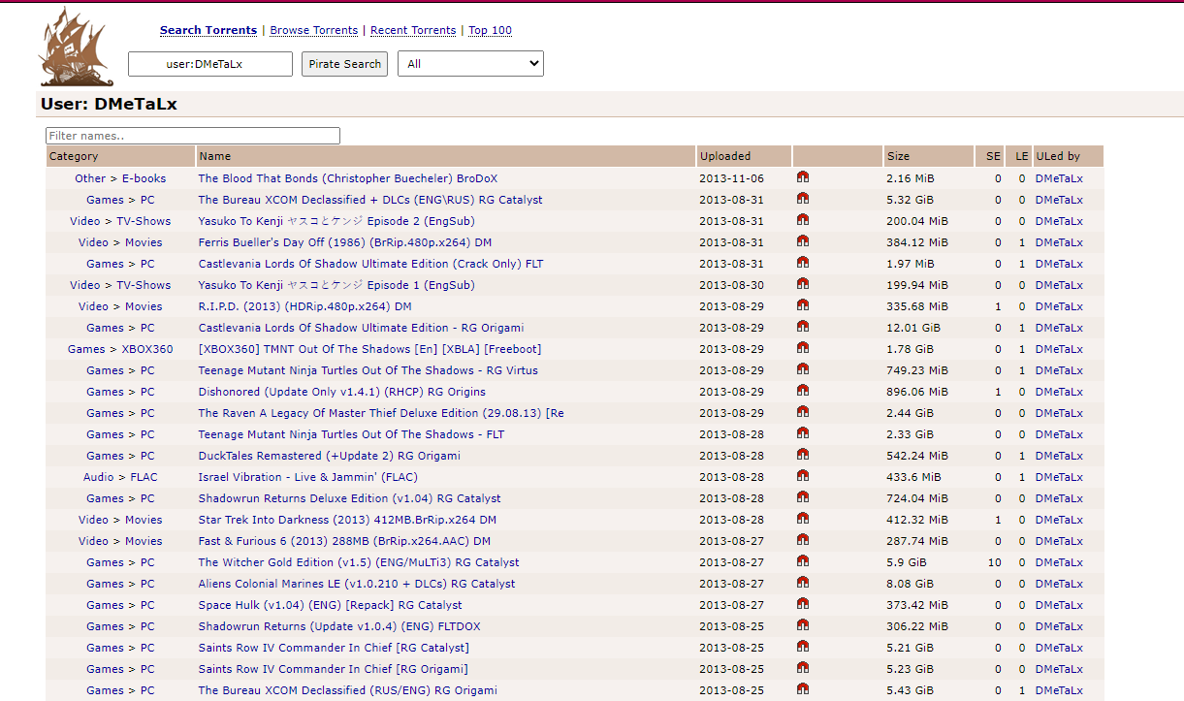Open The Witcher Gold Edition torrent link
The height and width of the screenshot is (701, 1184).
(359, 562)
